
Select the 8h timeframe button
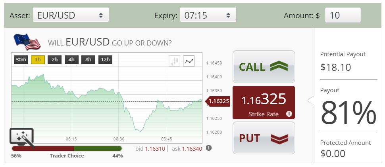pos(89,60)
